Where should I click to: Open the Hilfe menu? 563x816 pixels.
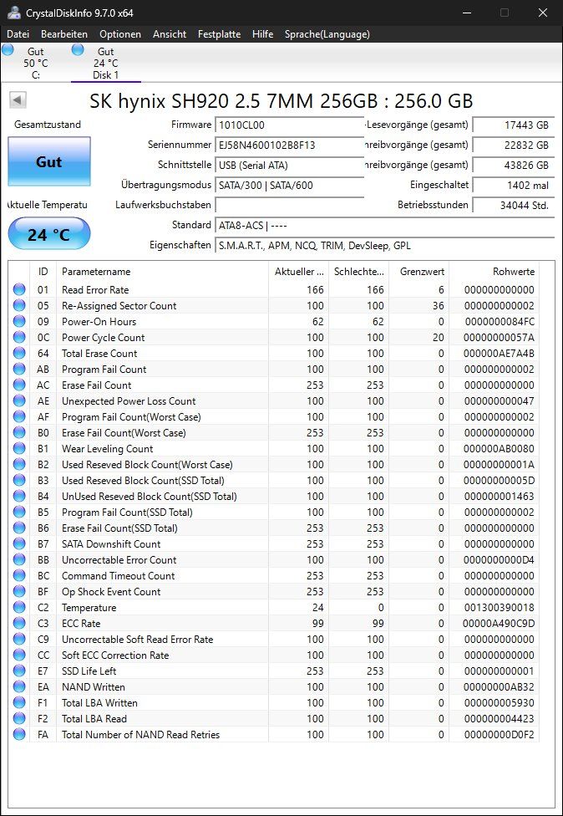262,34
